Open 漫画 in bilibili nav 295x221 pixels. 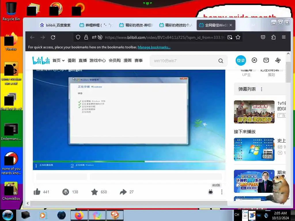(x=127, y=60)
